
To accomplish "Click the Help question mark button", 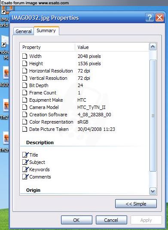I will coord(150,18).
